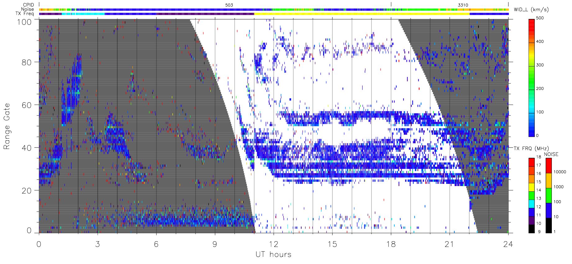Click the y-axis tick label '60'

pos(27,105)
